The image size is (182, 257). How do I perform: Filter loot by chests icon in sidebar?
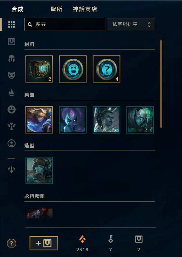(11, 42)
